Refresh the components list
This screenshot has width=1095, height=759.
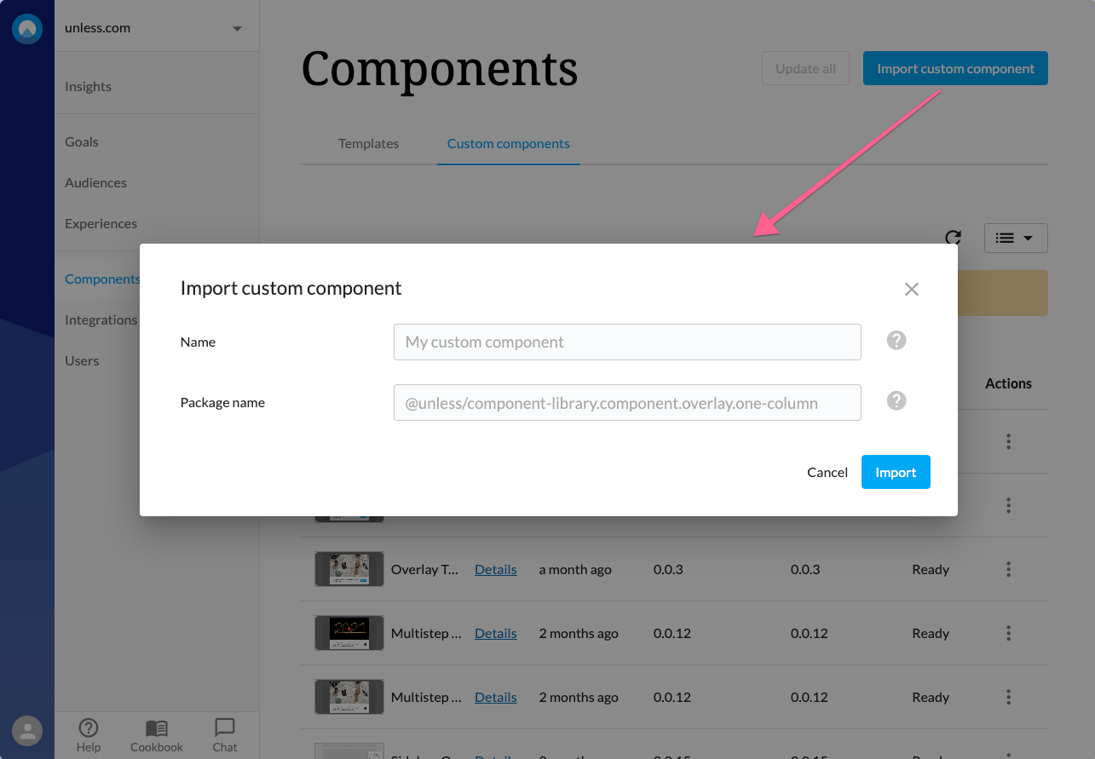click(x=954, y=238)
